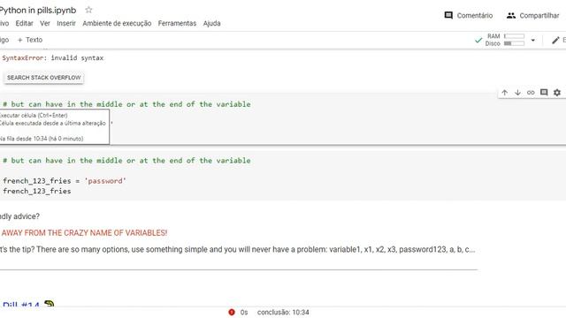The height and width of the screenshot is (318, 566).
Task: Click the comment line in the first code cell
Action: pyautogui.click(x=126, y=104)
